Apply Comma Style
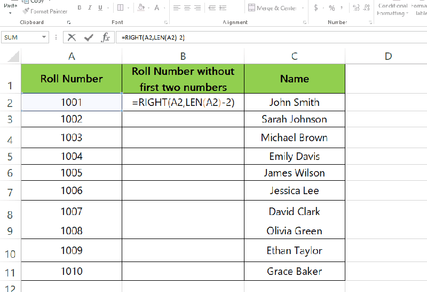The height and width of the screenshot is (292, 427). coord(341,7)
